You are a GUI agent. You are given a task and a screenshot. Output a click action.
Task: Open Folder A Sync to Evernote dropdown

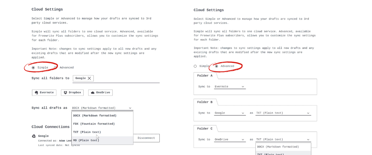click(x=230, y=87)
